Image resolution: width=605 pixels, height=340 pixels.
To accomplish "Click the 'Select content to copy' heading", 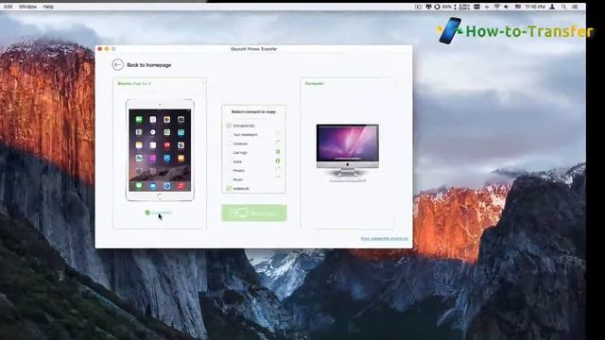I will click(253, 111).
